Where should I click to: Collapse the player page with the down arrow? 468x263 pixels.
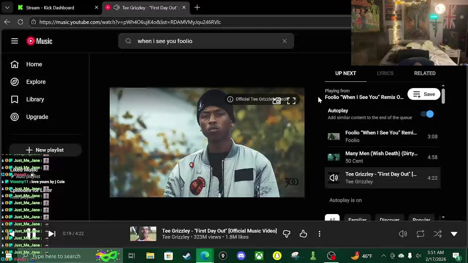coord(454,234)
